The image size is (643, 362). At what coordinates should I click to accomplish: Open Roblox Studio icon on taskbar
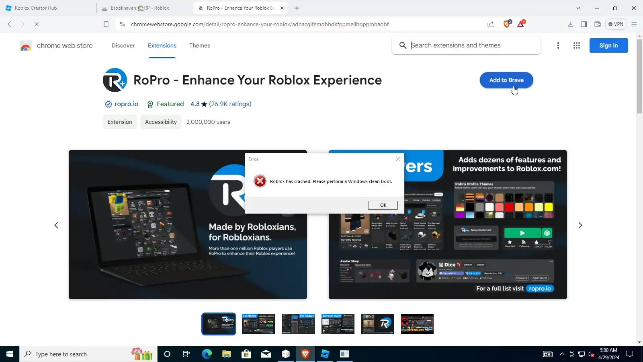click(x=325, y=354)
